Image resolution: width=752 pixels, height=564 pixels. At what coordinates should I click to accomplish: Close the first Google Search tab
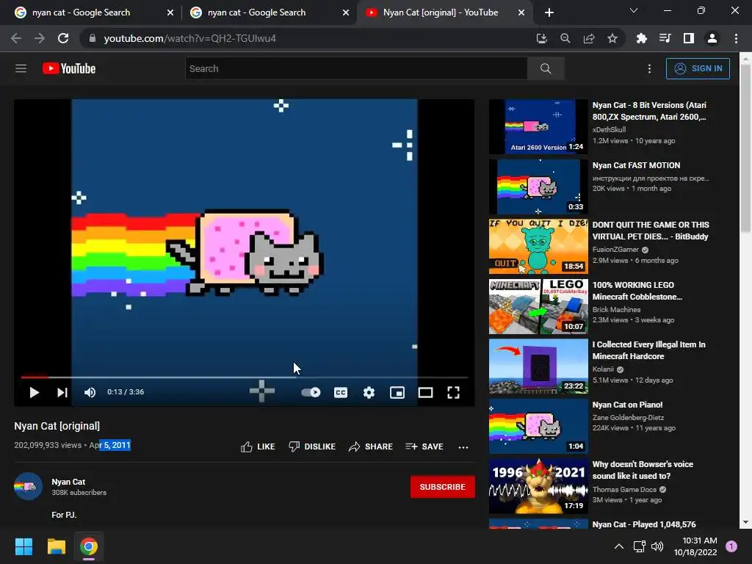click(170, 12)
